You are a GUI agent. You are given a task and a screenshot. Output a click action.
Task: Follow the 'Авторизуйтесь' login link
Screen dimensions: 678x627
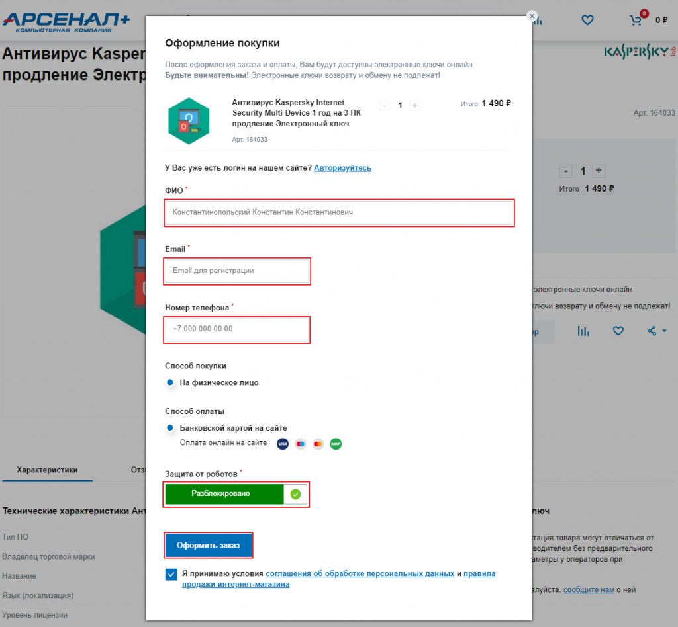coord(342,167)
